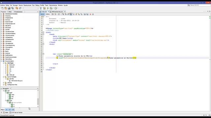Open the Editar menu
Screen dimensions: 211x118
coord(7,5)
